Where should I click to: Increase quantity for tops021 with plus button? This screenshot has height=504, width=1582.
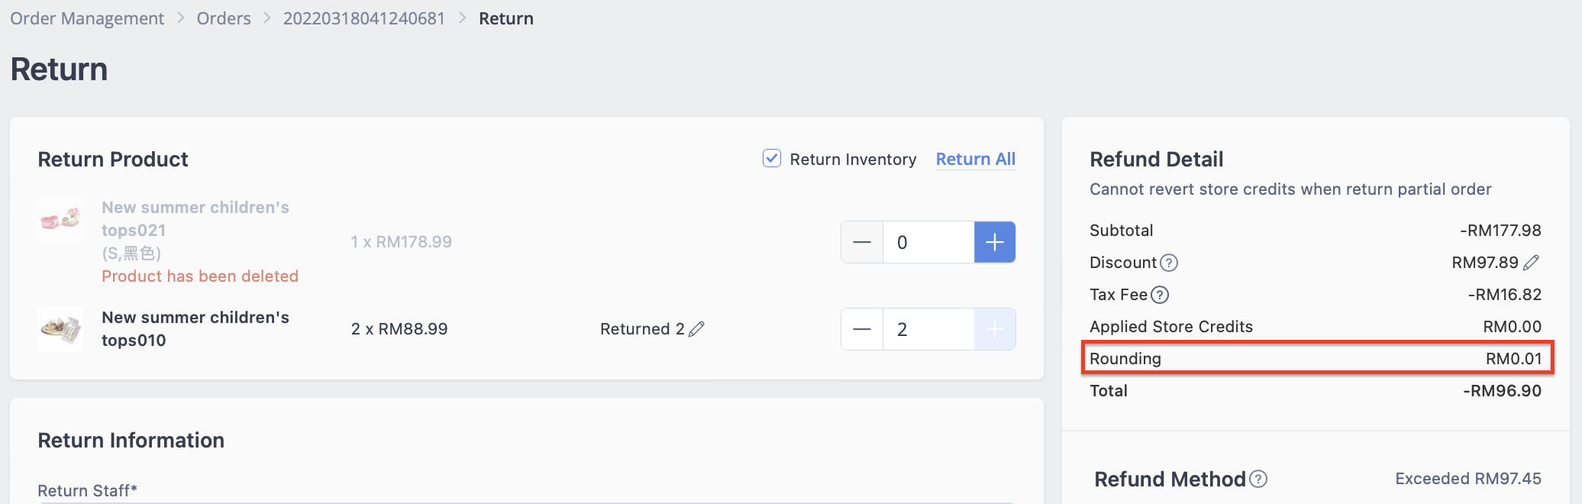click(995, 242)
